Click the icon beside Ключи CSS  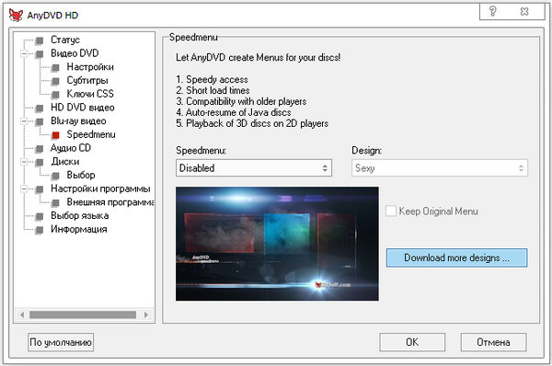point(55,95)
